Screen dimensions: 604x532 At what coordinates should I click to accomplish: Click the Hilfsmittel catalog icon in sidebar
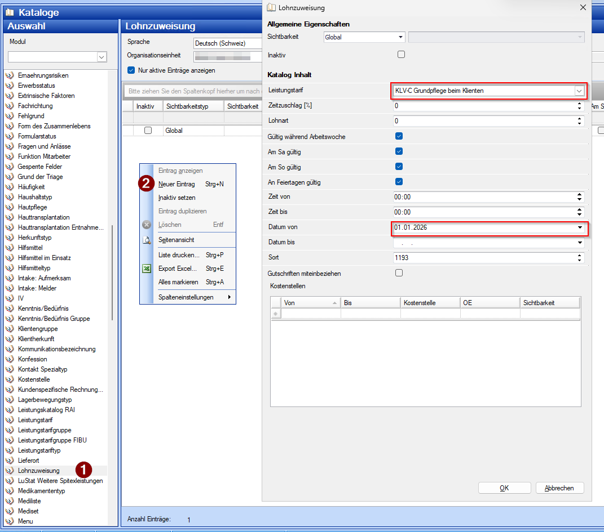[10, 248]
